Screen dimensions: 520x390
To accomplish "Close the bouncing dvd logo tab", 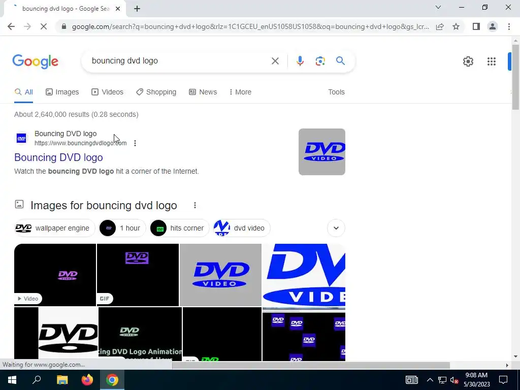I will (x=118, y=9).
